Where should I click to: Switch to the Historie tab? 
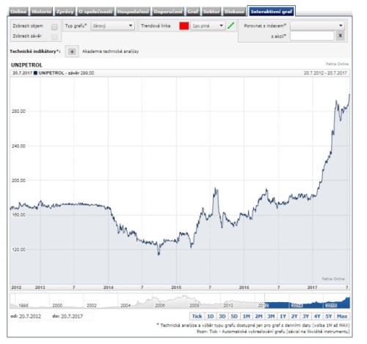pyautogui.click(x=42, y=12)
